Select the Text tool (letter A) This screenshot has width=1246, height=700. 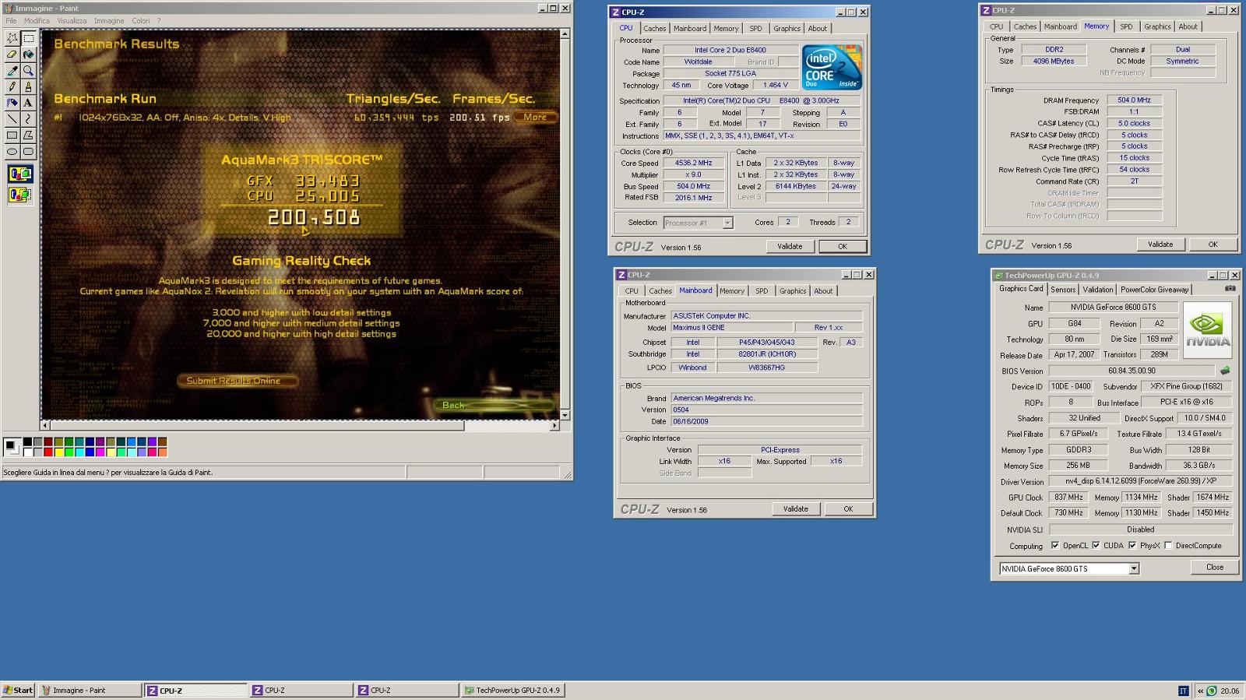click(29, 103)
